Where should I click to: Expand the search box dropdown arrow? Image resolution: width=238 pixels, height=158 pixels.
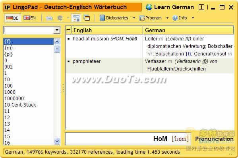(57, 30)
